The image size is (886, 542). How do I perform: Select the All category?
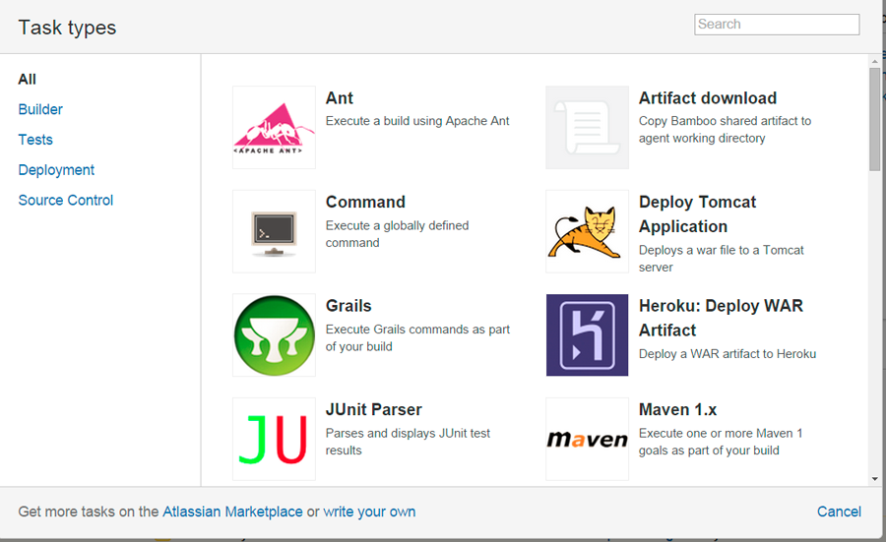pyautogui.click(x=28, y=79)
